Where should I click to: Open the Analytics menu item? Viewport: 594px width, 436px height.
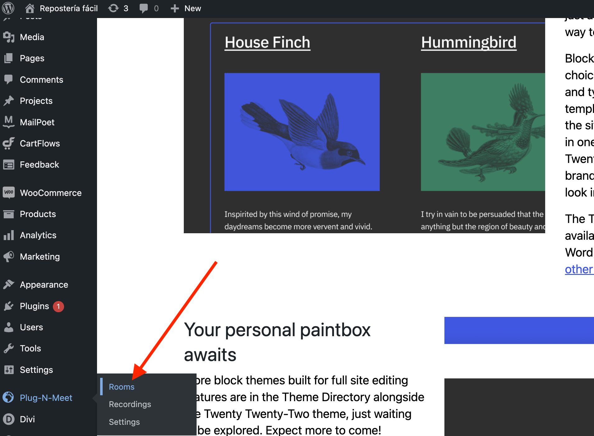point(38,235)
